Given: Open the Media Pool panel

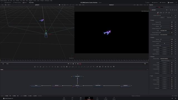Looking at the screenshot, I should tap(8, 2).
